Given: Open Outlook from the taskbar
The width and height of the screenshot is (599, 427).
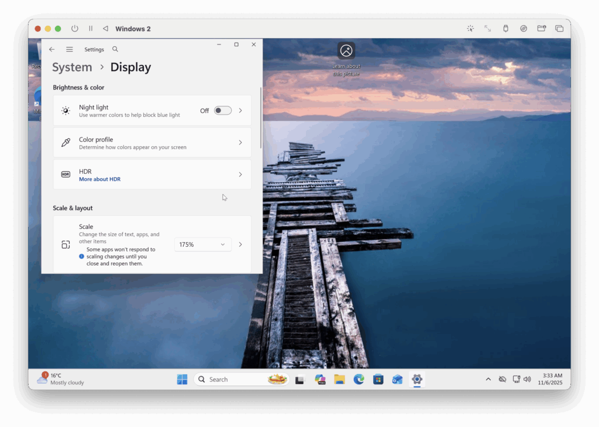Looking at the screenshot, I should (x=398, y=380).
